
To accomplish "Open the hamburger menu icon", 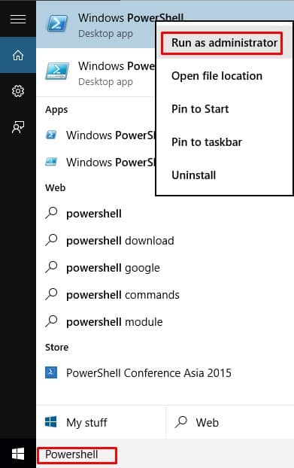I will point(18,19).
